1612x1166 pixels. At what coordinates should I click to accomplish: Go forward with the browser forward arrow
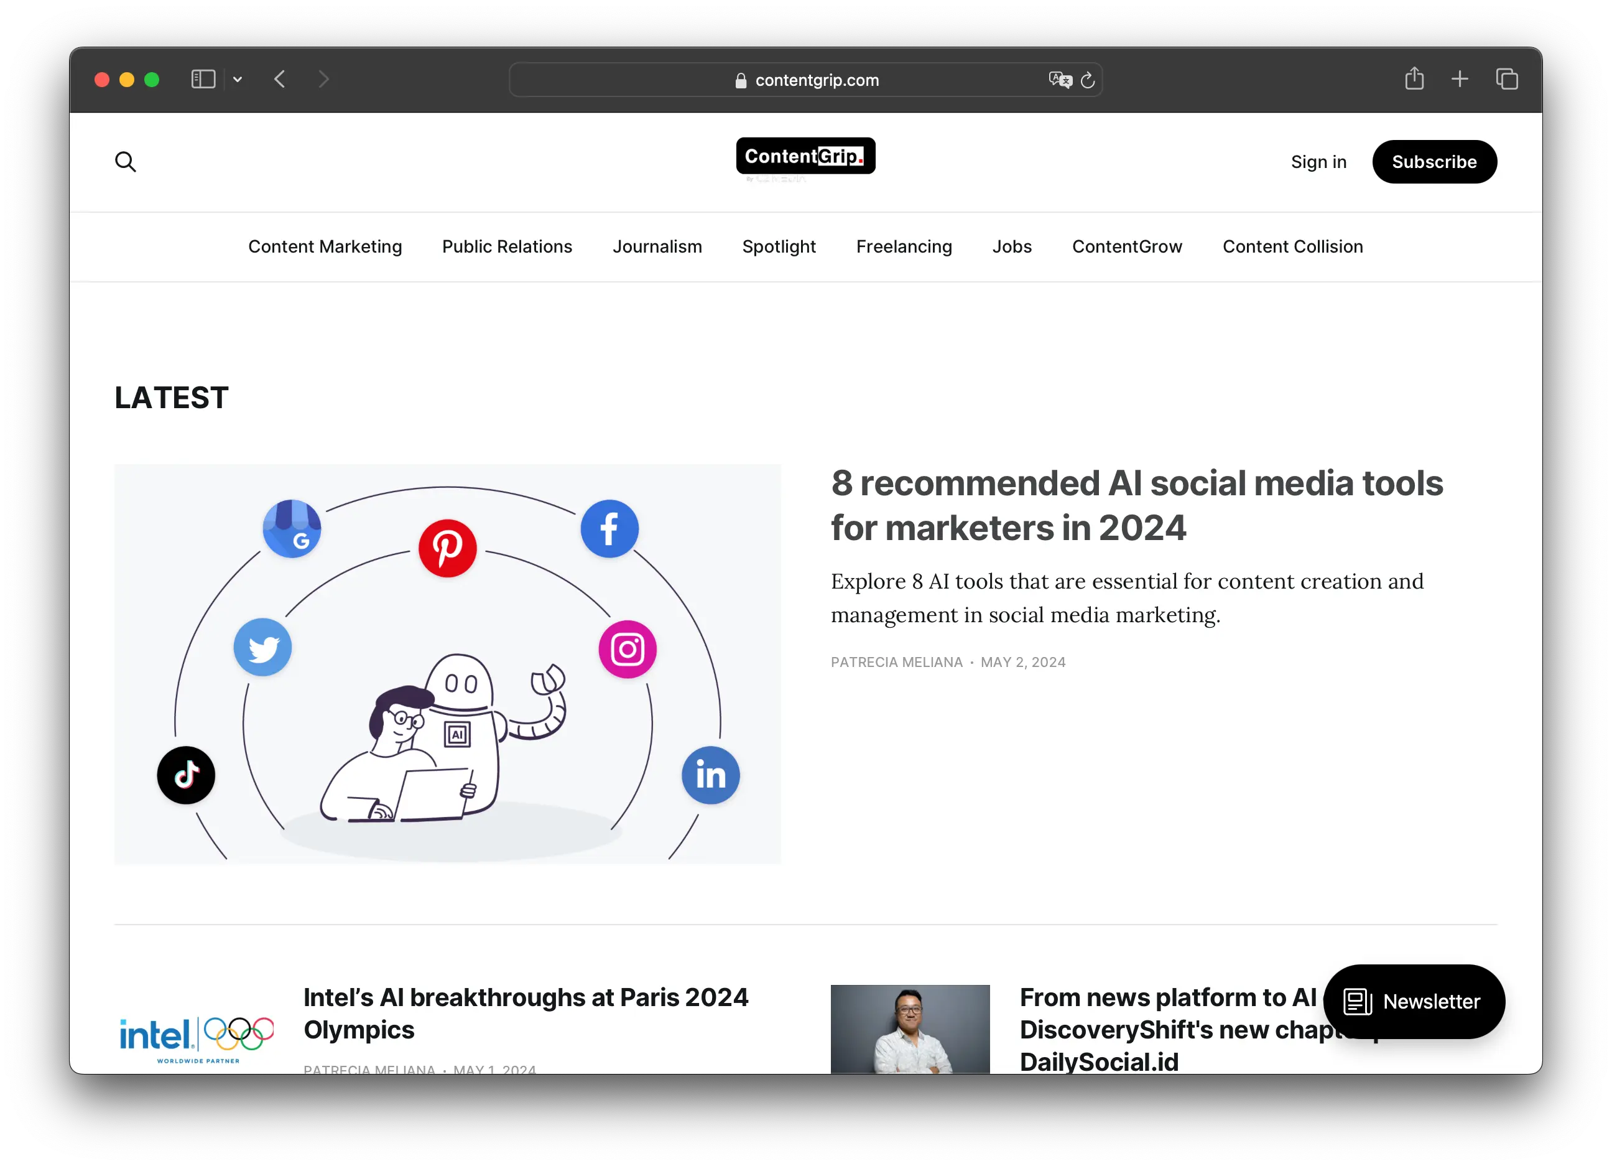point(324,79)
